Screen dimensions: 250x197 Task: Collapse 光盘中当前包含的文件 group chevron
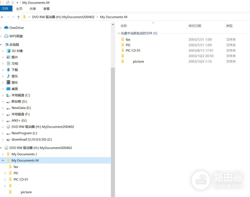pos(119,33)
